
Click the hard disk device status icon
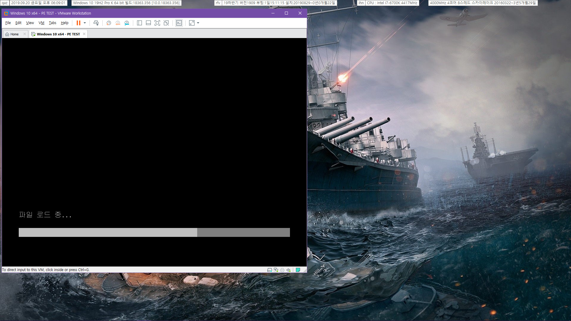pos(269,270)
